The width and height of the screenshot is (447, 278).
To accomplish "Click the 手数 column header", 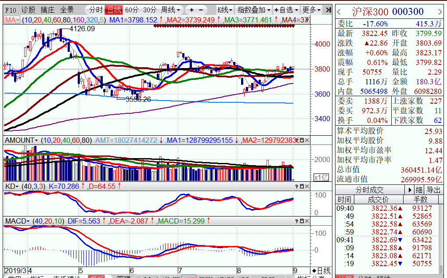I will pos(421,199).
